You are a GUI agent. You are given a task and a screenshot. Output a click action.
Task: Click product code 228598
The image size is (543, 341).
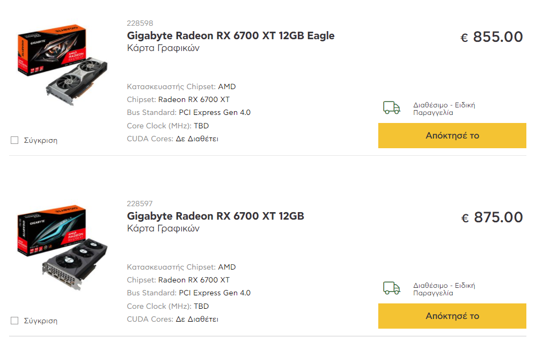click(x=140, y=23)
